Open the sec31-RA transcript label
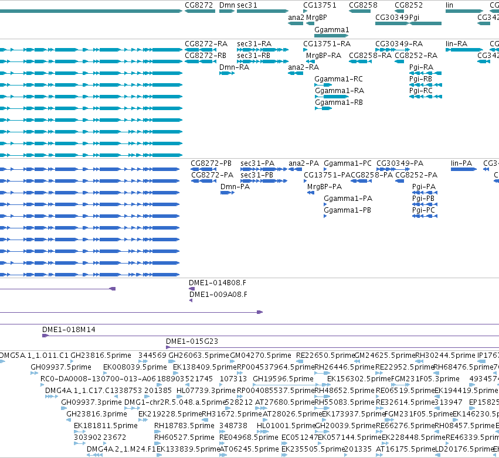 click(254, 44)
